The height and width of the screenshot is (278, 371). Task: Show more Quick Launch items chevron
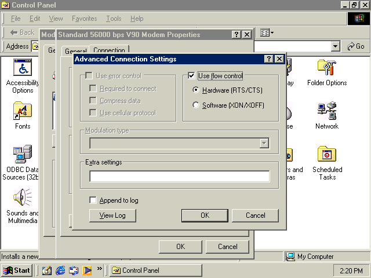[99, 268]
